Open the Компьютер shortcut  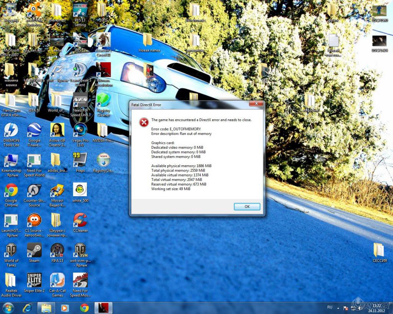click(x=11, y=165)
